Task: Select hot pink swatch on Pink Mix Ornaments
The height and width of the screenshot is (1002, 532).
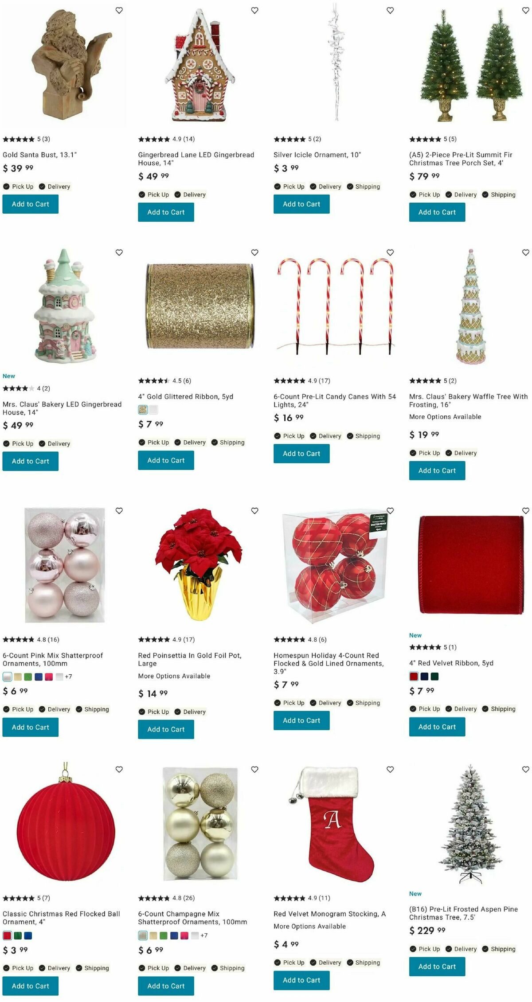Action: click(x=49, y=677)
